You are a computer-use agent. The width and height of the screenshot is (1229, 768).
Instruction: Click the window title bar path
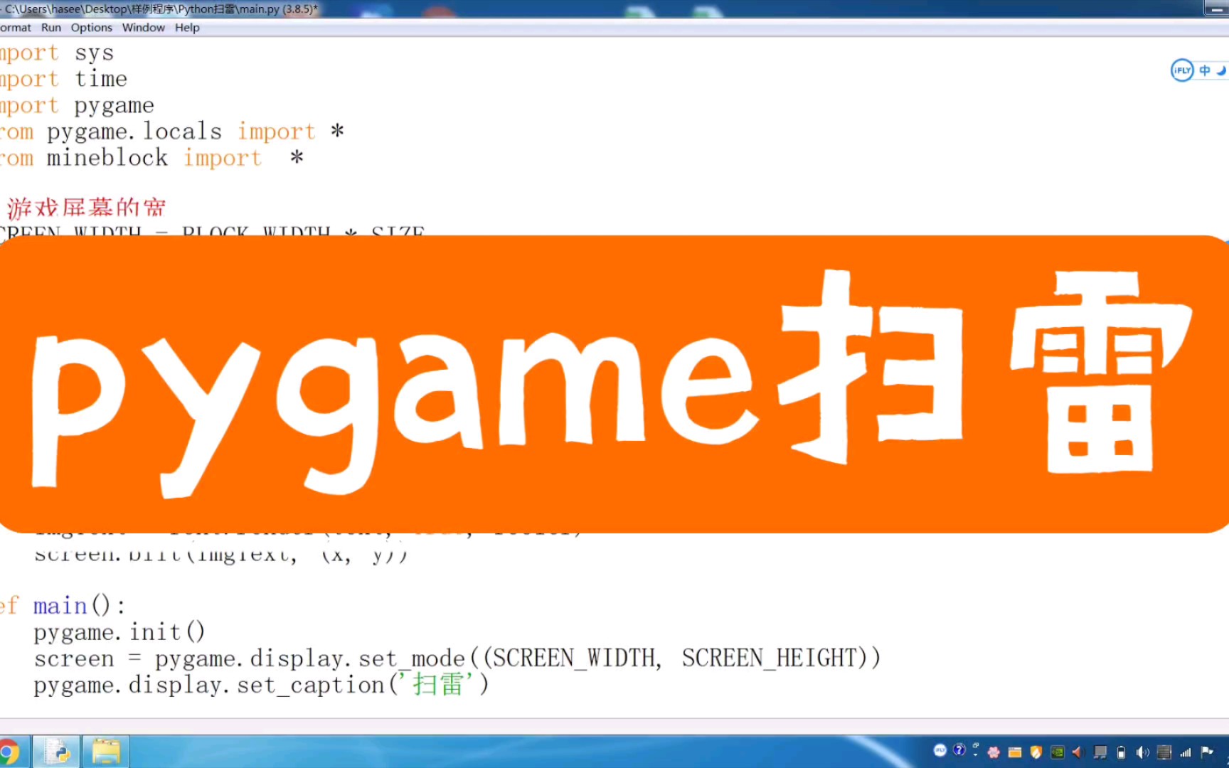160,9
